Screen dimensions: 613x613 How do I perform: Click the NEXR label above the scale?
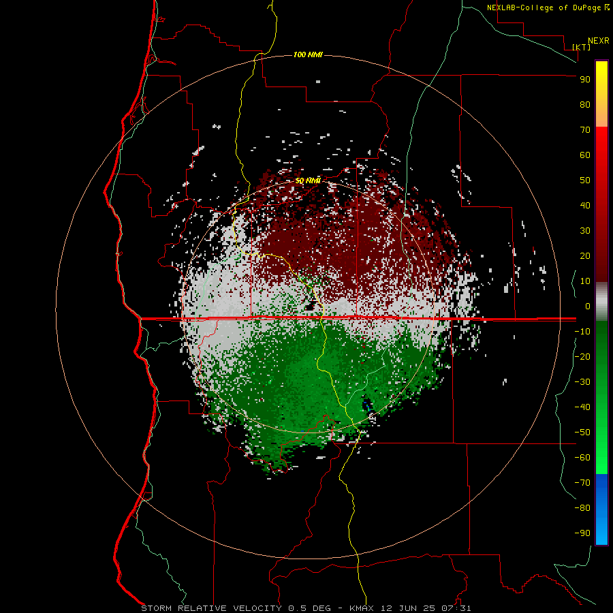(x=598, y=41)
